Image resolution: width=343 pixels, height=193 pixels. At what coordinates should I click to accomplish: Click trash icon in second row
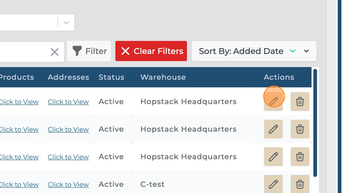click(x=300, y=129)
